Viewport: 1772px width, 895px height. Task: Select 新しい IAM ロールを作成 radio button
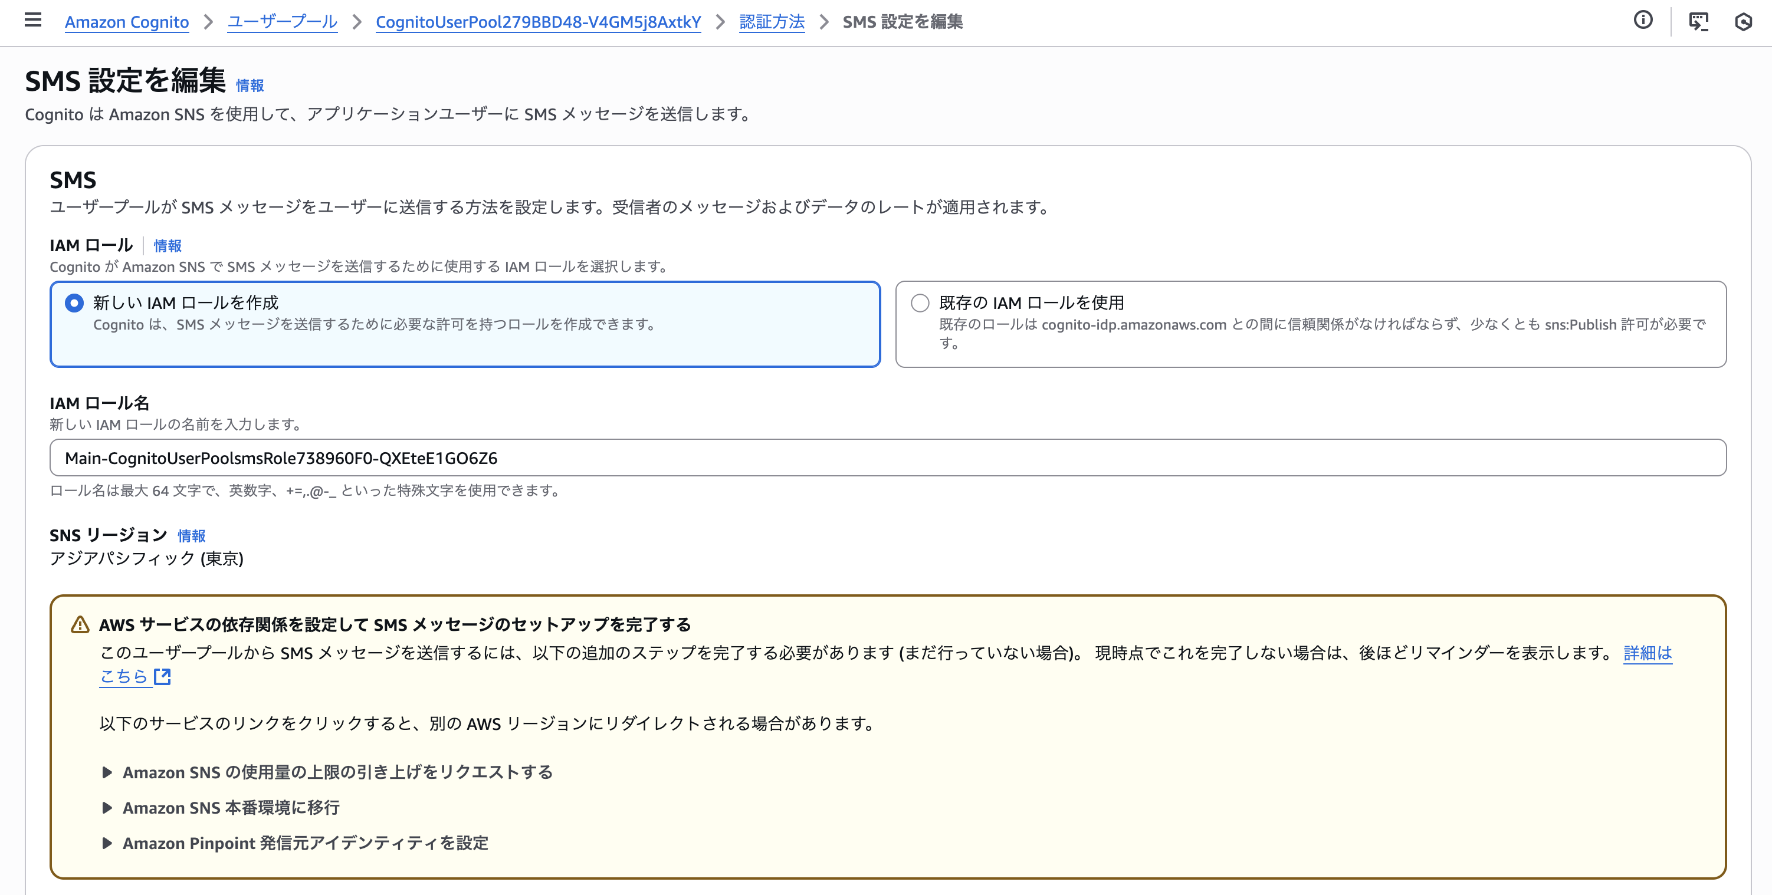[x=74, y=303]
